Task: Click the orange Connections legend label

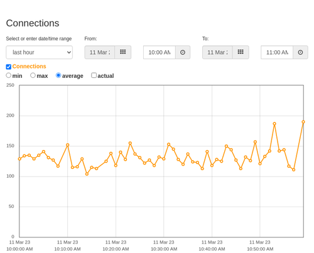Action: click(29, 67)
